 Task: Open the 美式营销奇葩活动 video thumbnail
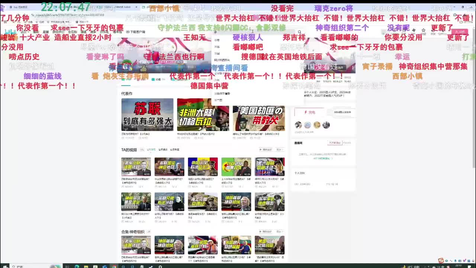270,167
